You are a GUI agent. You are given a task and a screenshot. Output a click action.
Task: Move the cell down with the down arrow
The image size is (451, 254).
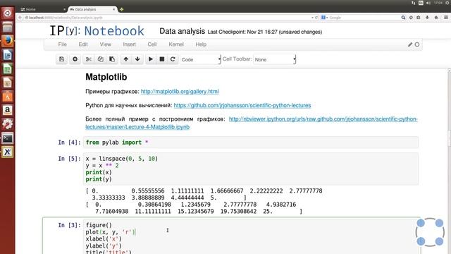coord(137,59)
